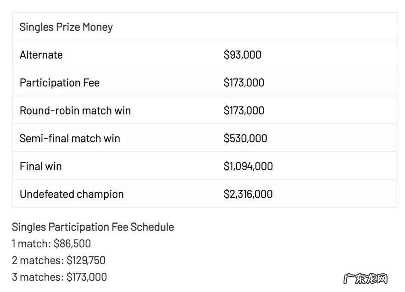Click the "1 match: $86,500" line
405x292 pixels.
click(x=51, y=243)
